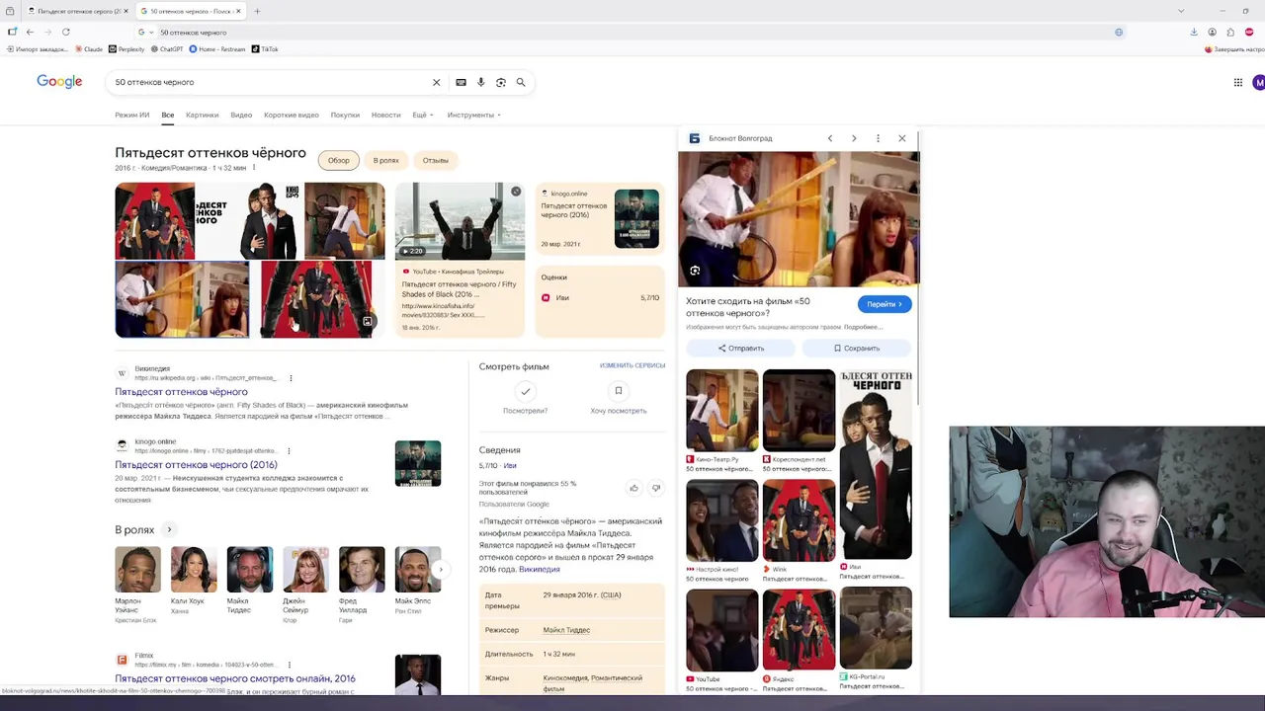Open the Google apps grid
1265x711 pixels.
[1237, 82]
